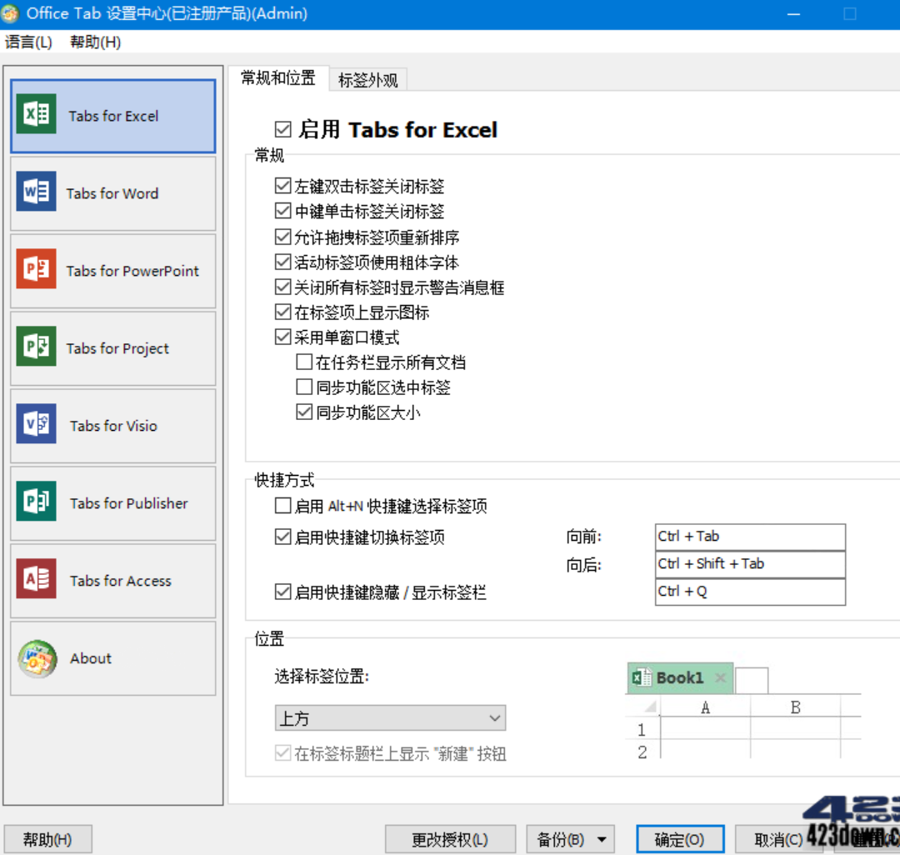Toggle 启用快捷键切换标签项 checkbox
The image size is (900, 855).
coord(282,537)
